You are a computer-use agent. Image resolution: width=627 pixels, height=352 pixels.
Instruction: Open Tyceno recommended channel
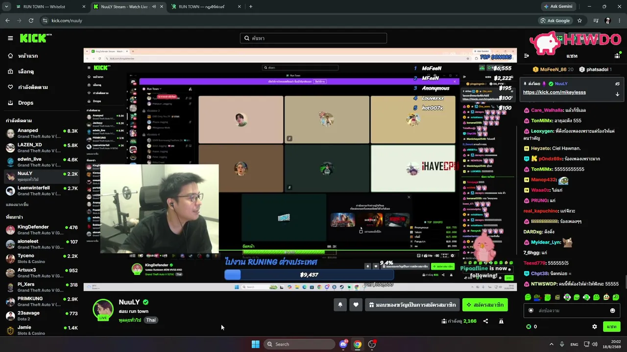coord(42,258)
